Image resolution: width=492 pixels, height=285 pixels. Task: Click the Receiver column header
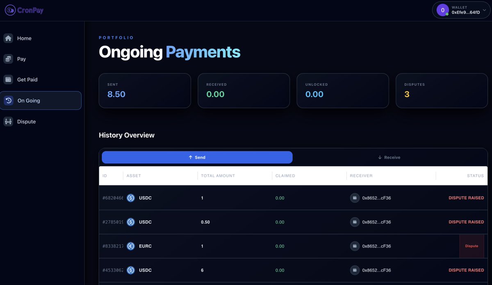(x=361, y=176)
